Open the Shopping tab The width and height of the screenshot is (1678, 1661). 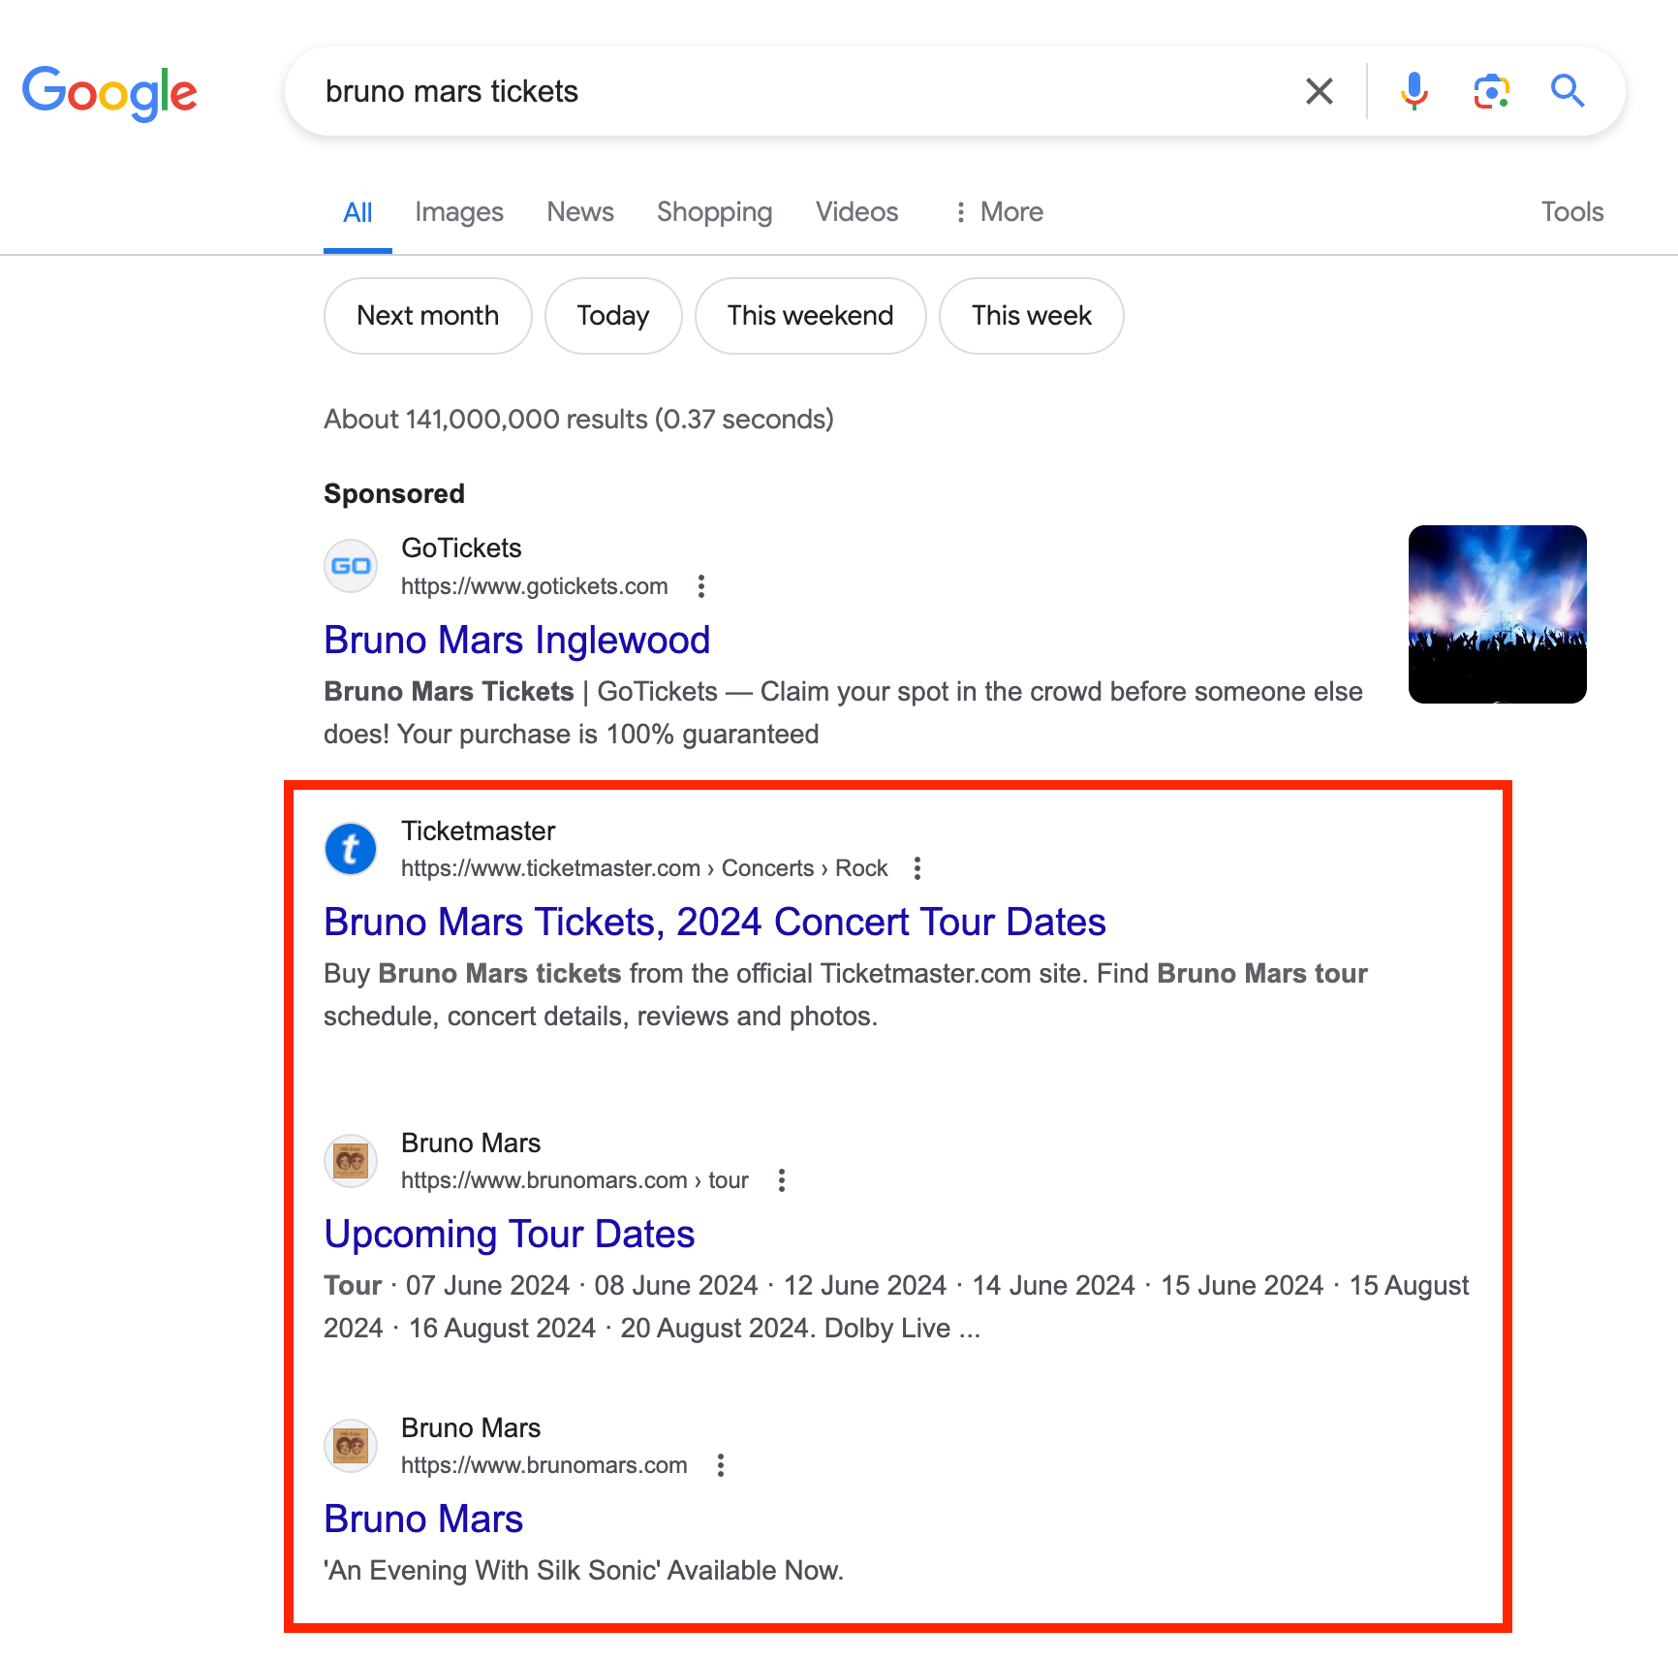click(x=715, y=212)
